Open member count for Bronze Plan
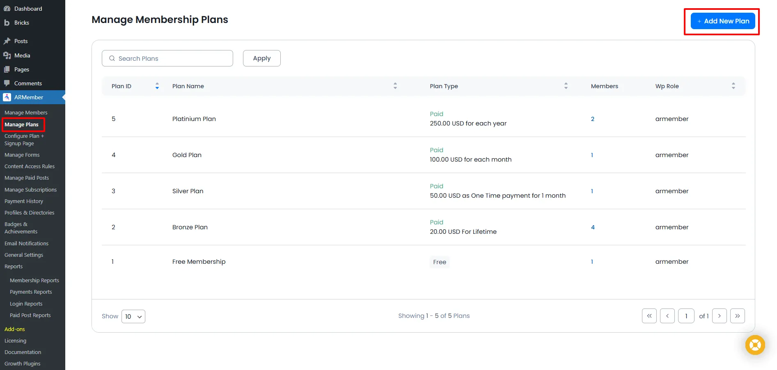Image resolution: width=777 pixels, height=370 pixels. point(593,227)
